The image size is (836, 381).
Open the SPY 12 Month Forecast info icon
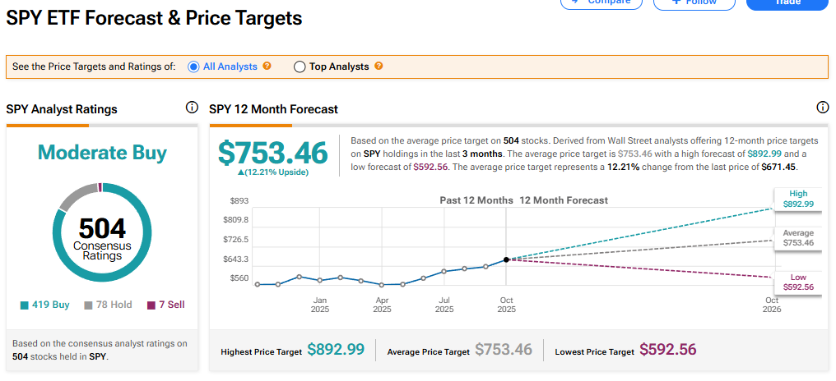822,108
